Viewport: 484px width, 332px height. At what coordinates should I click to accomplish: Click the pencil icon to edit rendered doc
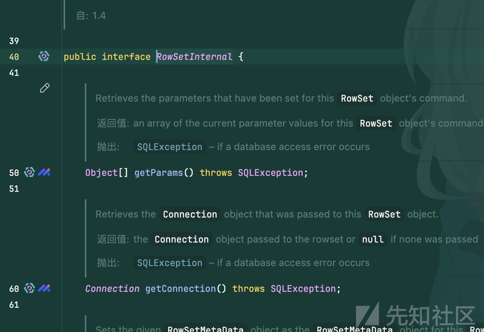pos(45,88)
